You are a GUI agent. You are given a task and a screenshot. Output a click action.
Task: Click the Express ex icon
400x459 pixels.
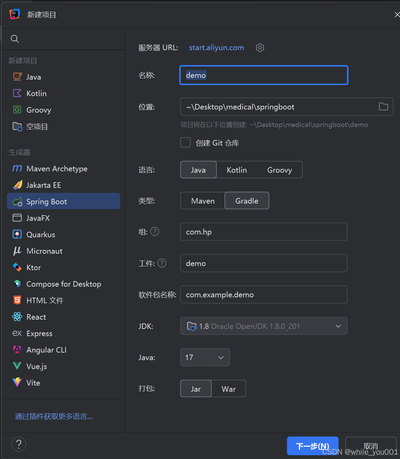pyautogui.click(x=17, y=333)
